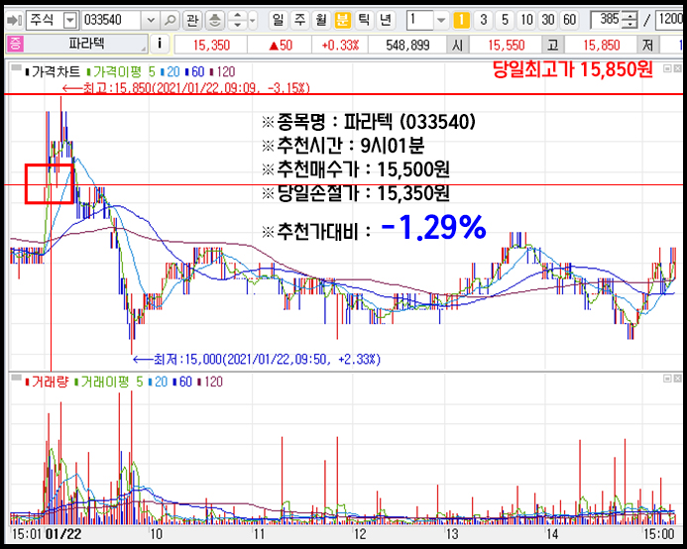687x549 pixels.
Task: Expand the stock code history dropdown
Action: tap(151, 20)
